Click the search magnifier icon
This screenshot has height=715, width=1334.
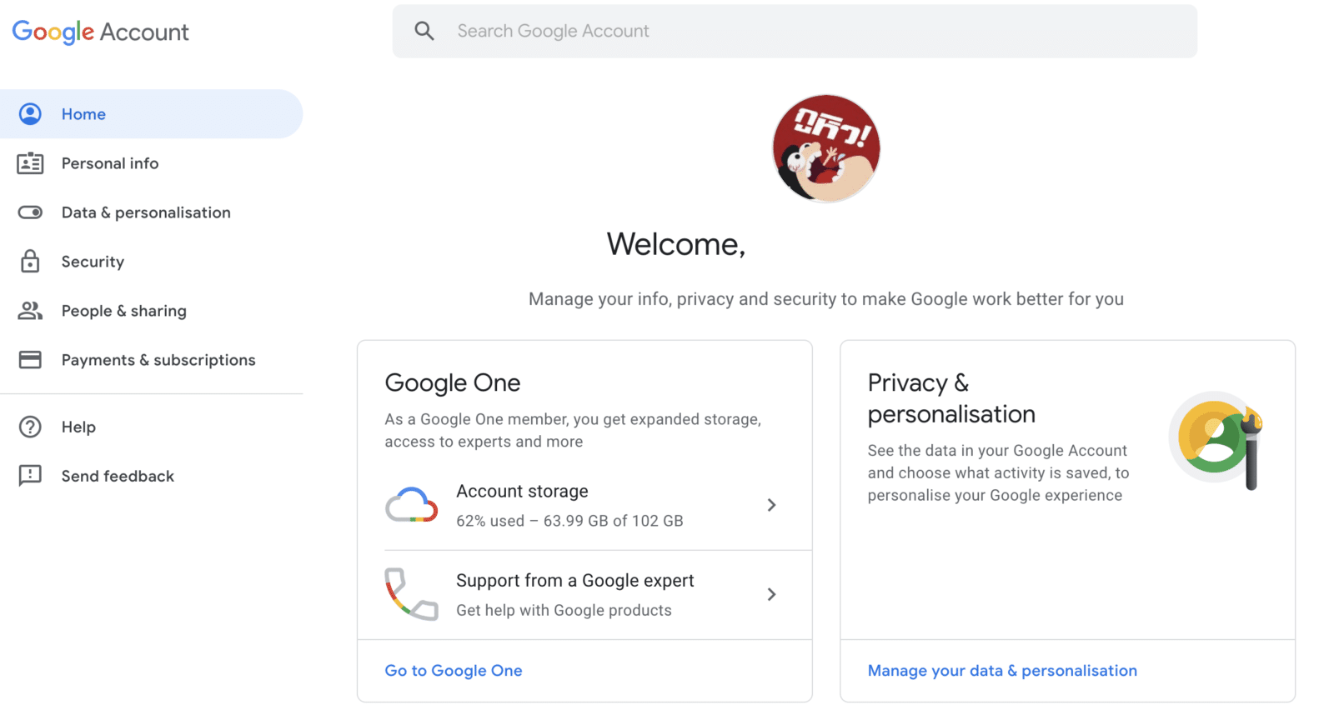[x=424, y=31]
